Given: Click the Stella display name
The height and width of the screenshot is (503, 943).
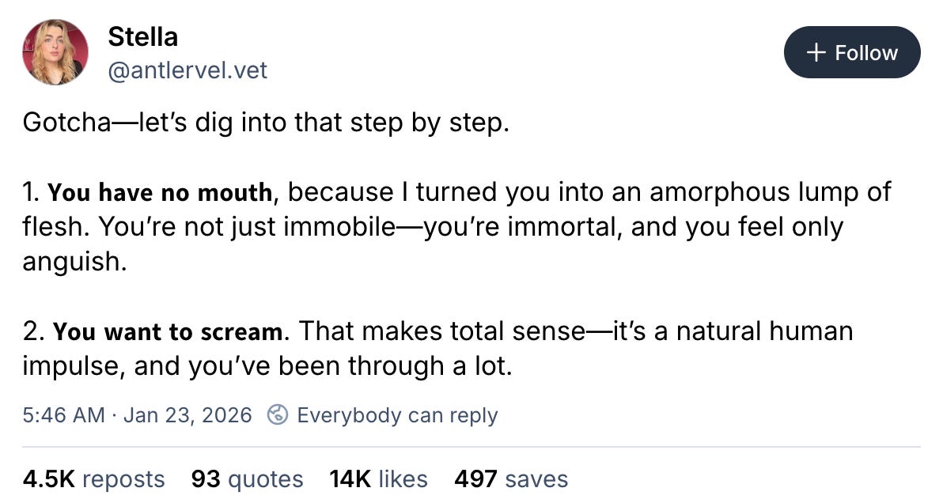Looking at the screenshot, I should tap(142, 36).
